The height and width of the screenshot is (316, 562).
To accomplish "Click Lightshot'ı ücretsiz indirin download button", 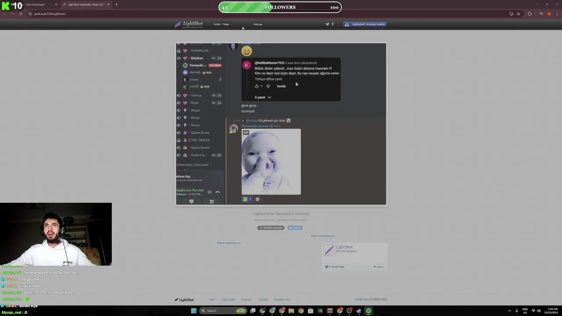I will click(365, 24).
